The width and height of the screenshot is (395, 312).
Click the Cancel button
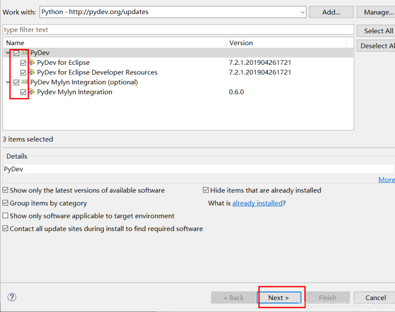(375, 297)
